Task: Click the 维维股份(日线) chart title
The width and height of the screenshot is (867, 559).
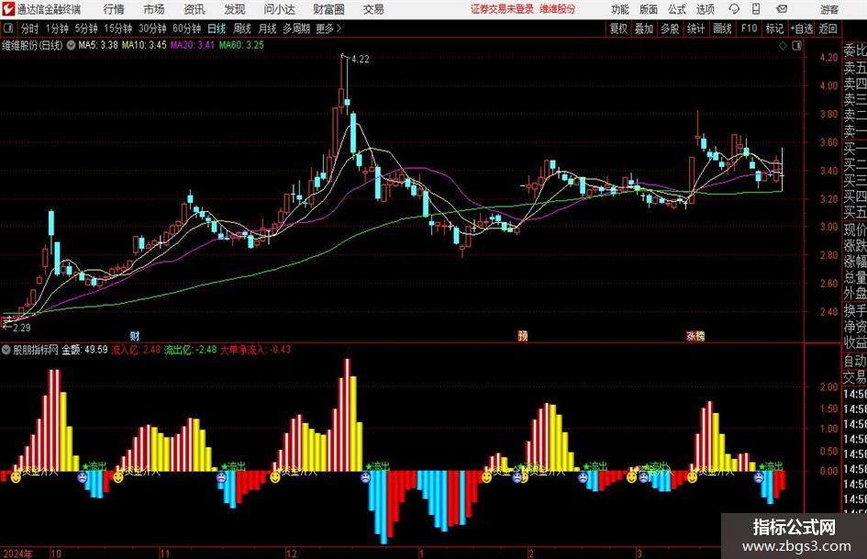Action: [x=33, y=45]
